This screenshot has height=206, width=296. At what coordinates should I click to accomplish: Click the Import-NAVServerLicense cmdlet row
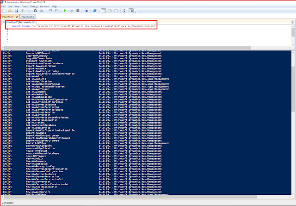(82, 141)
